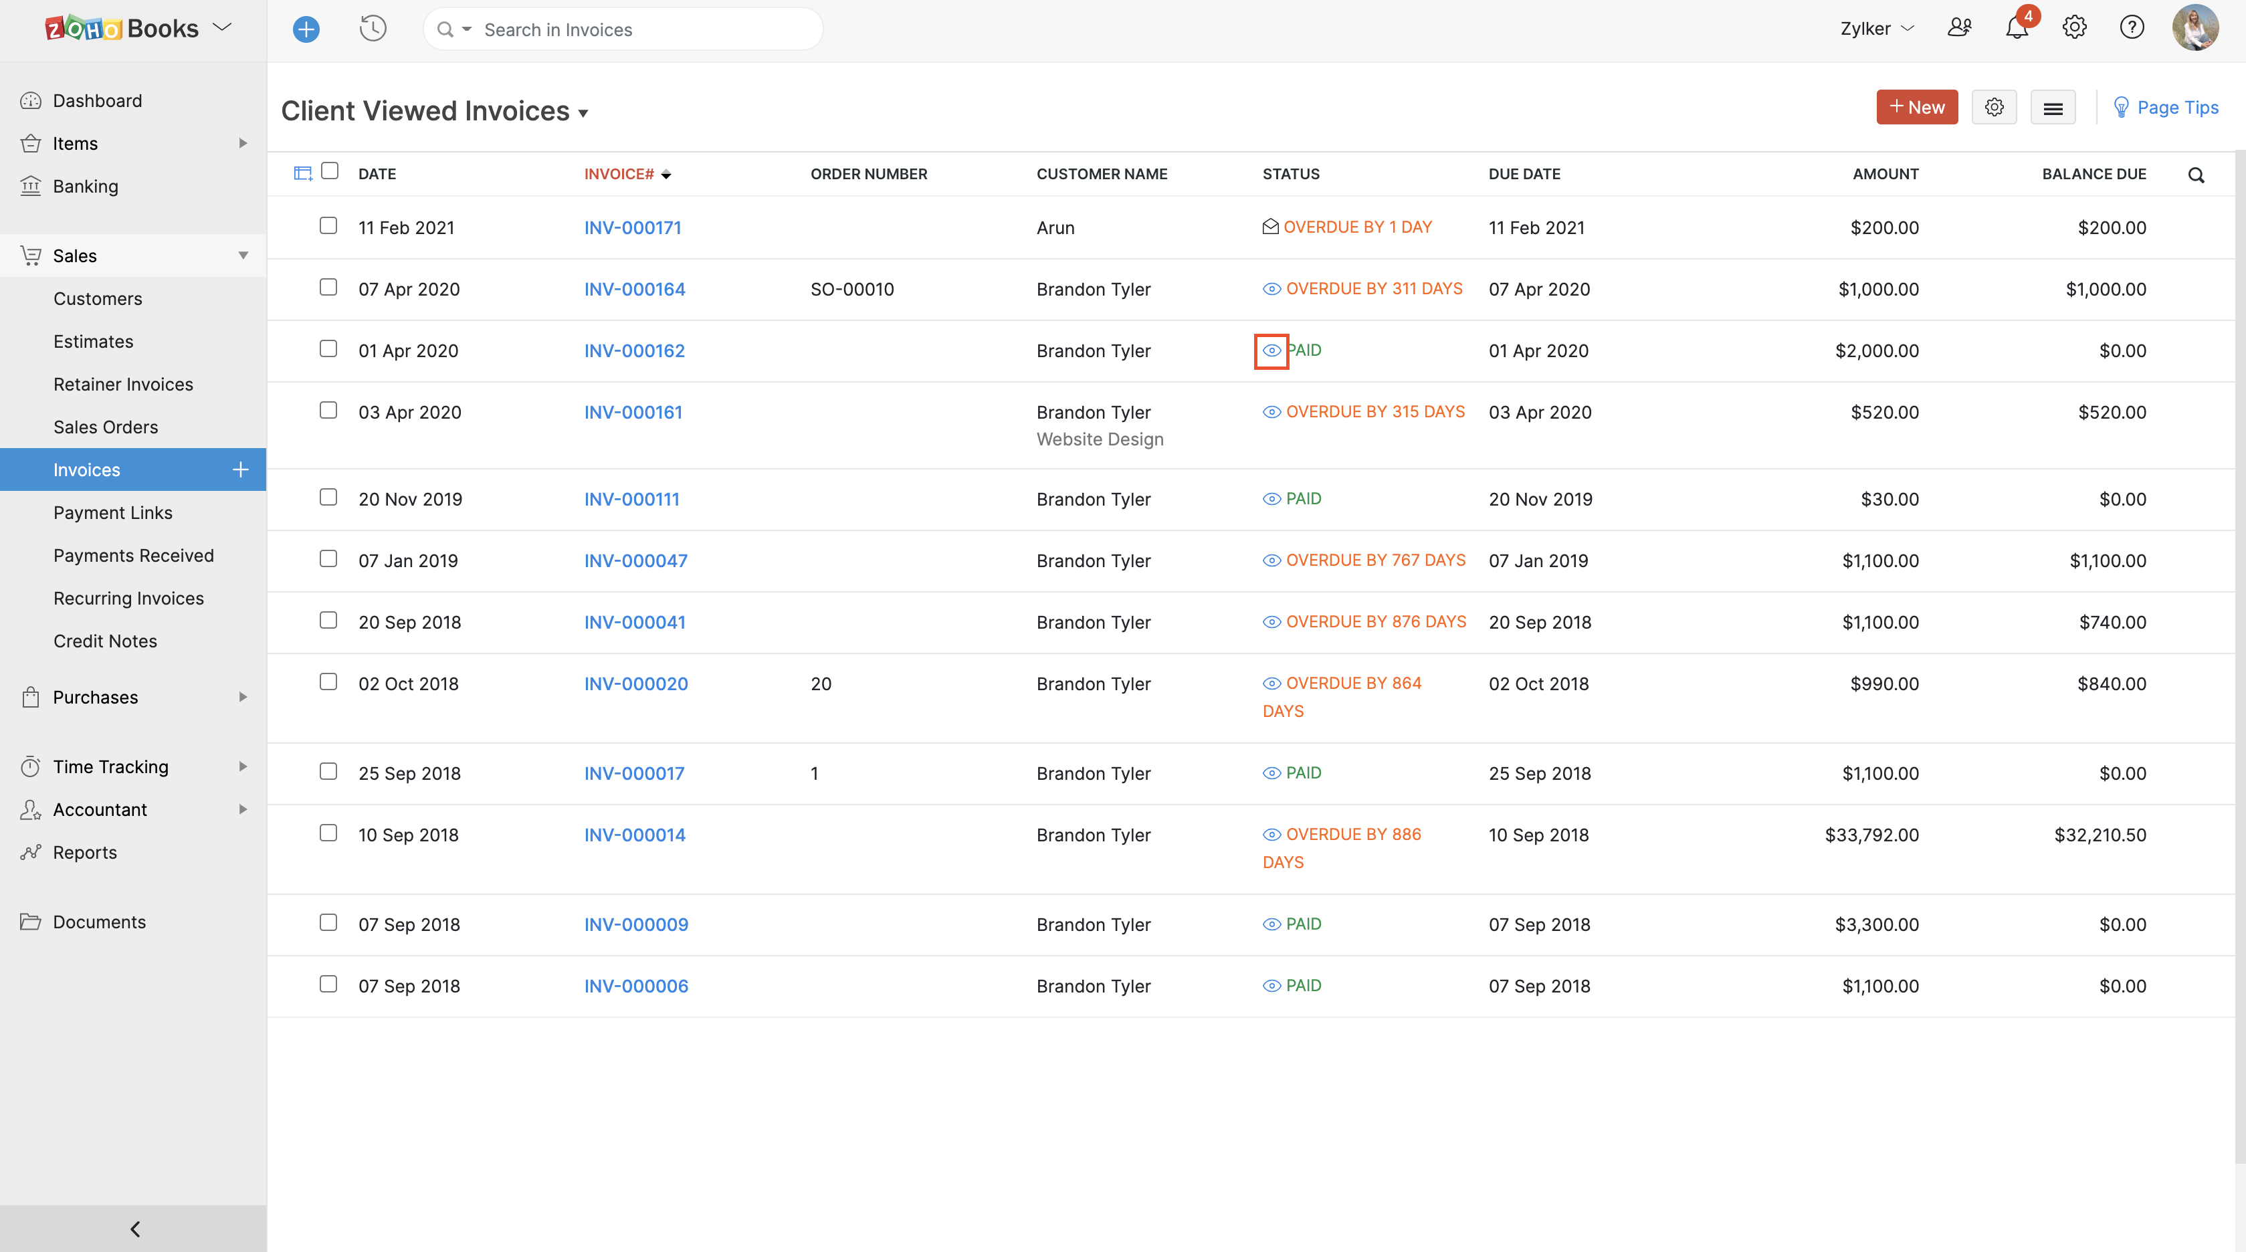This screenshot has height=1252, width=2246.
Task: Select the checkbox for INV-000041
Action: click(328, 620)
